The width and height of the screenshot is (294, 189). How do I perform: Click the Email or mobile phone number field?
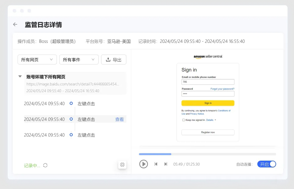point(208,82)
